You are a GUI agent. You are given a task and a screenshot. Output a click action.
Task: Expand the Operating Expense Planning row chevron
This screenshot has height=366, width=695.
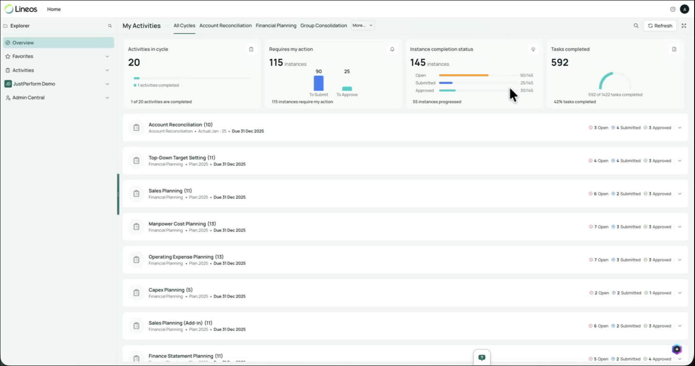pyautogui.click(x=680, y=260)
